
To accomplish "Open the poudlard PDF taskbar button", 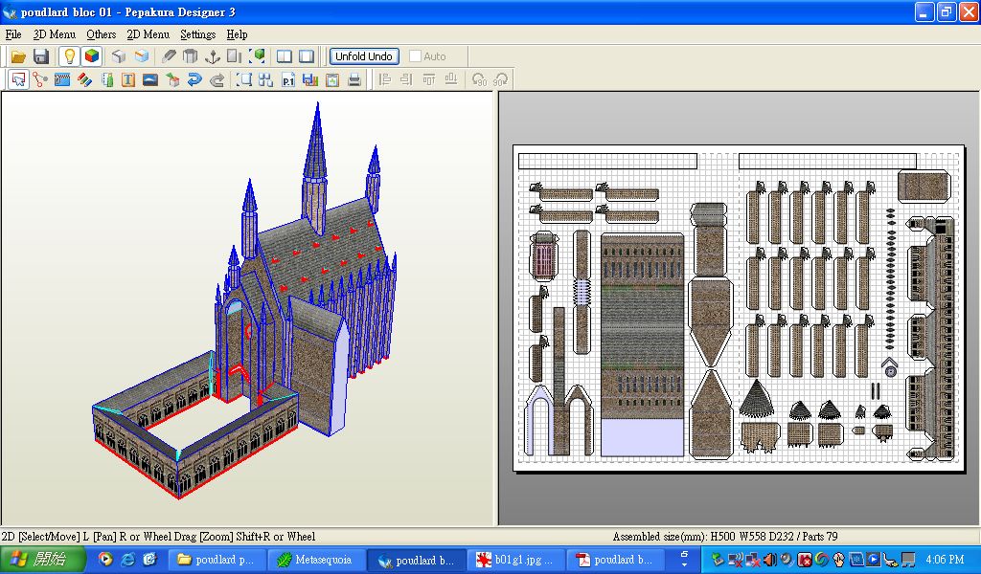I will [616, 560].
